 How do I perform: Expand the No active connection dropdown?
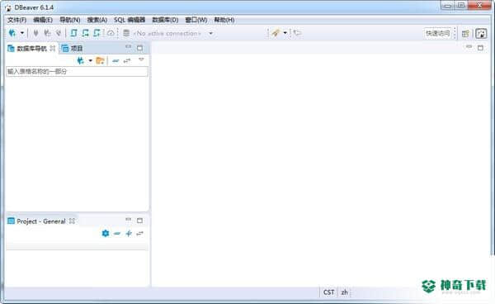pyautogui.click(x=210, y=33)
